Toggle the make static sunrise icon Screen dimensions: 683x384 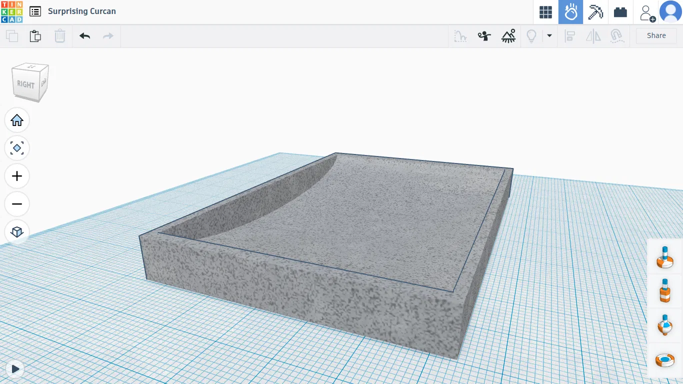pyautogui.click(x=508, y=36)
